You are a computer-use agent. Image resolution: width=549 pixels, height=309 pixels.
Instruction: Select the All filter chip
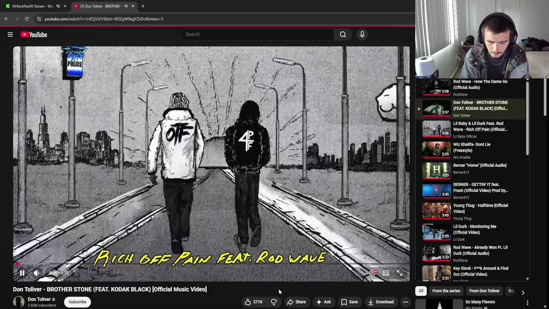421,291
